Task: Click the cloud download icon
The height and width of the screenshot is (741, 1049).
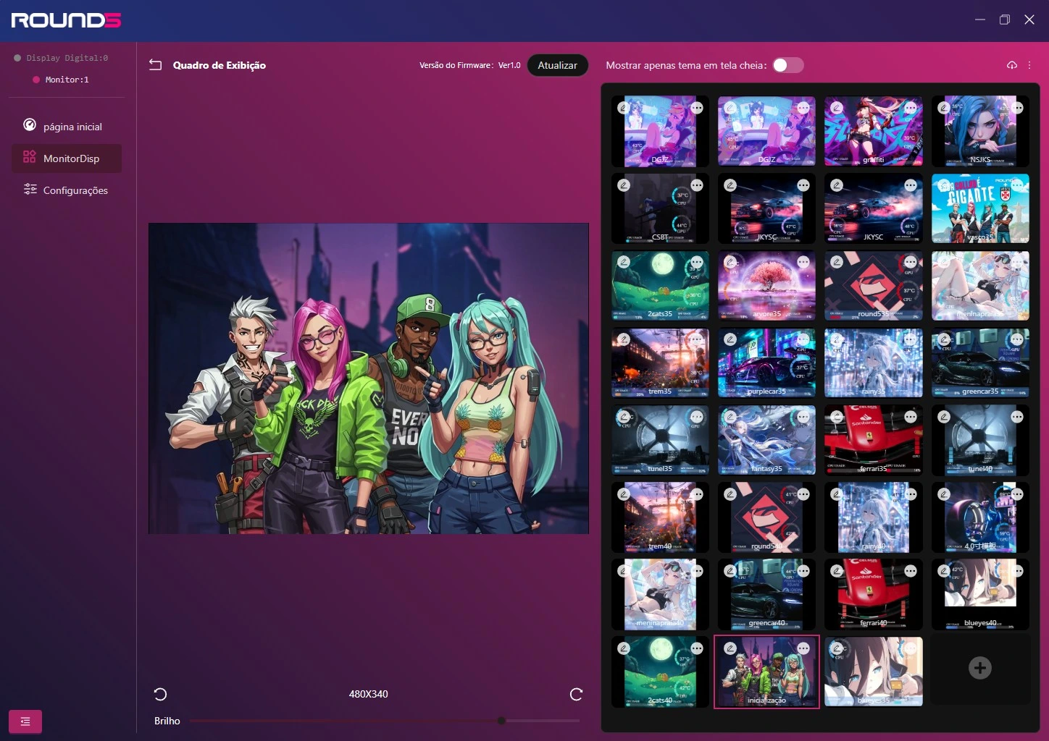Action: [x=1012, y=65]
